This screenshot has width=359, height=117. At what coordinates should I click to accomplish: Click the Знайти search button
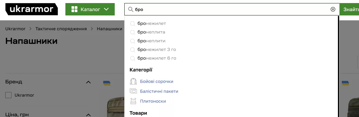click(349, 9)
